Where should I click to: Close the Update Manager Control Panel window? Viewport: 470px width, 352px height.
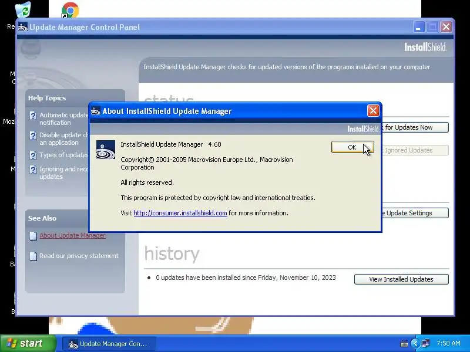point(446,27)
